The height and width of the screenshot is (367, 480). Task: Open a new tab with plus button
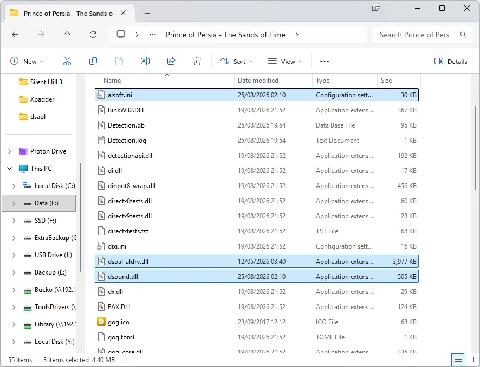(147, 13)
